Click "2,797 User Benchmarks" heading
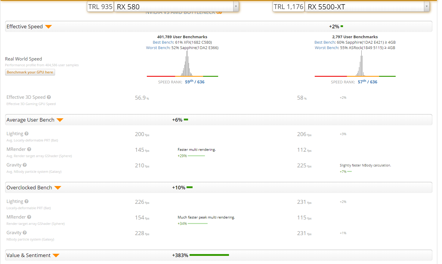The image size is (442, 264). click(355, 37)
